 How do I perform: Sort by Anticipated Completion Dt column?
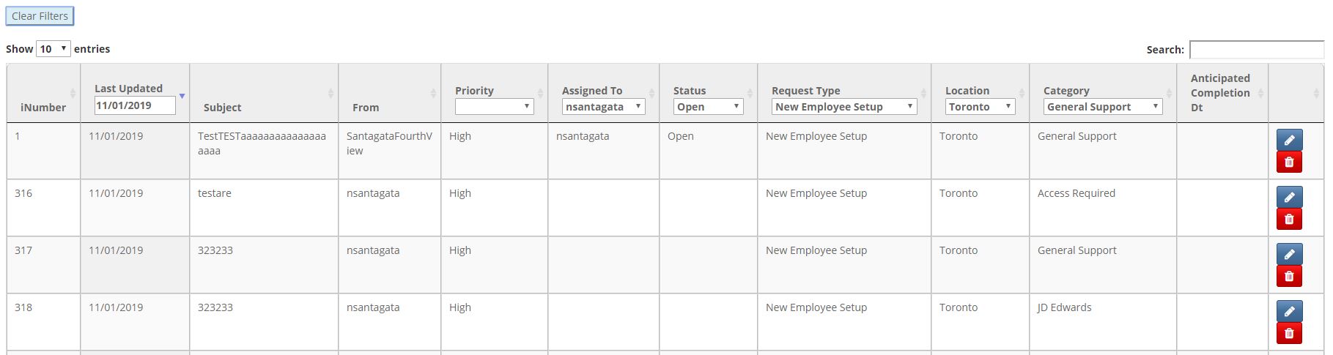pos(1220,93)
